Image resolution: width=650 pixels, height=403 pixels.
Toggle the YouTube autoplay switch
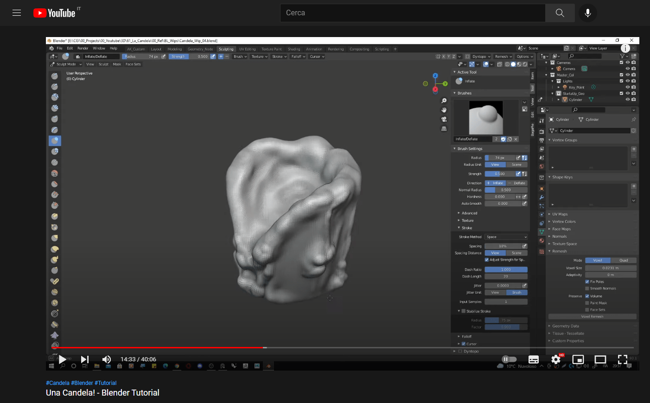[x=509, y=359]
